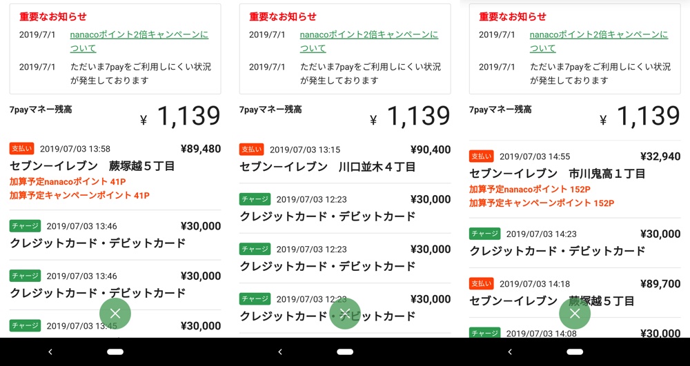Tap the green X button in the left phone screen

pyautogui.click(x=115, y=314)
